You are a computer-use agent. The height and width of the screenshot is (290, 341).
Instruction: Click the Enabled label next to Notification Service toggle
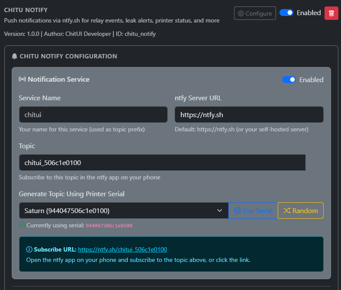311,80
